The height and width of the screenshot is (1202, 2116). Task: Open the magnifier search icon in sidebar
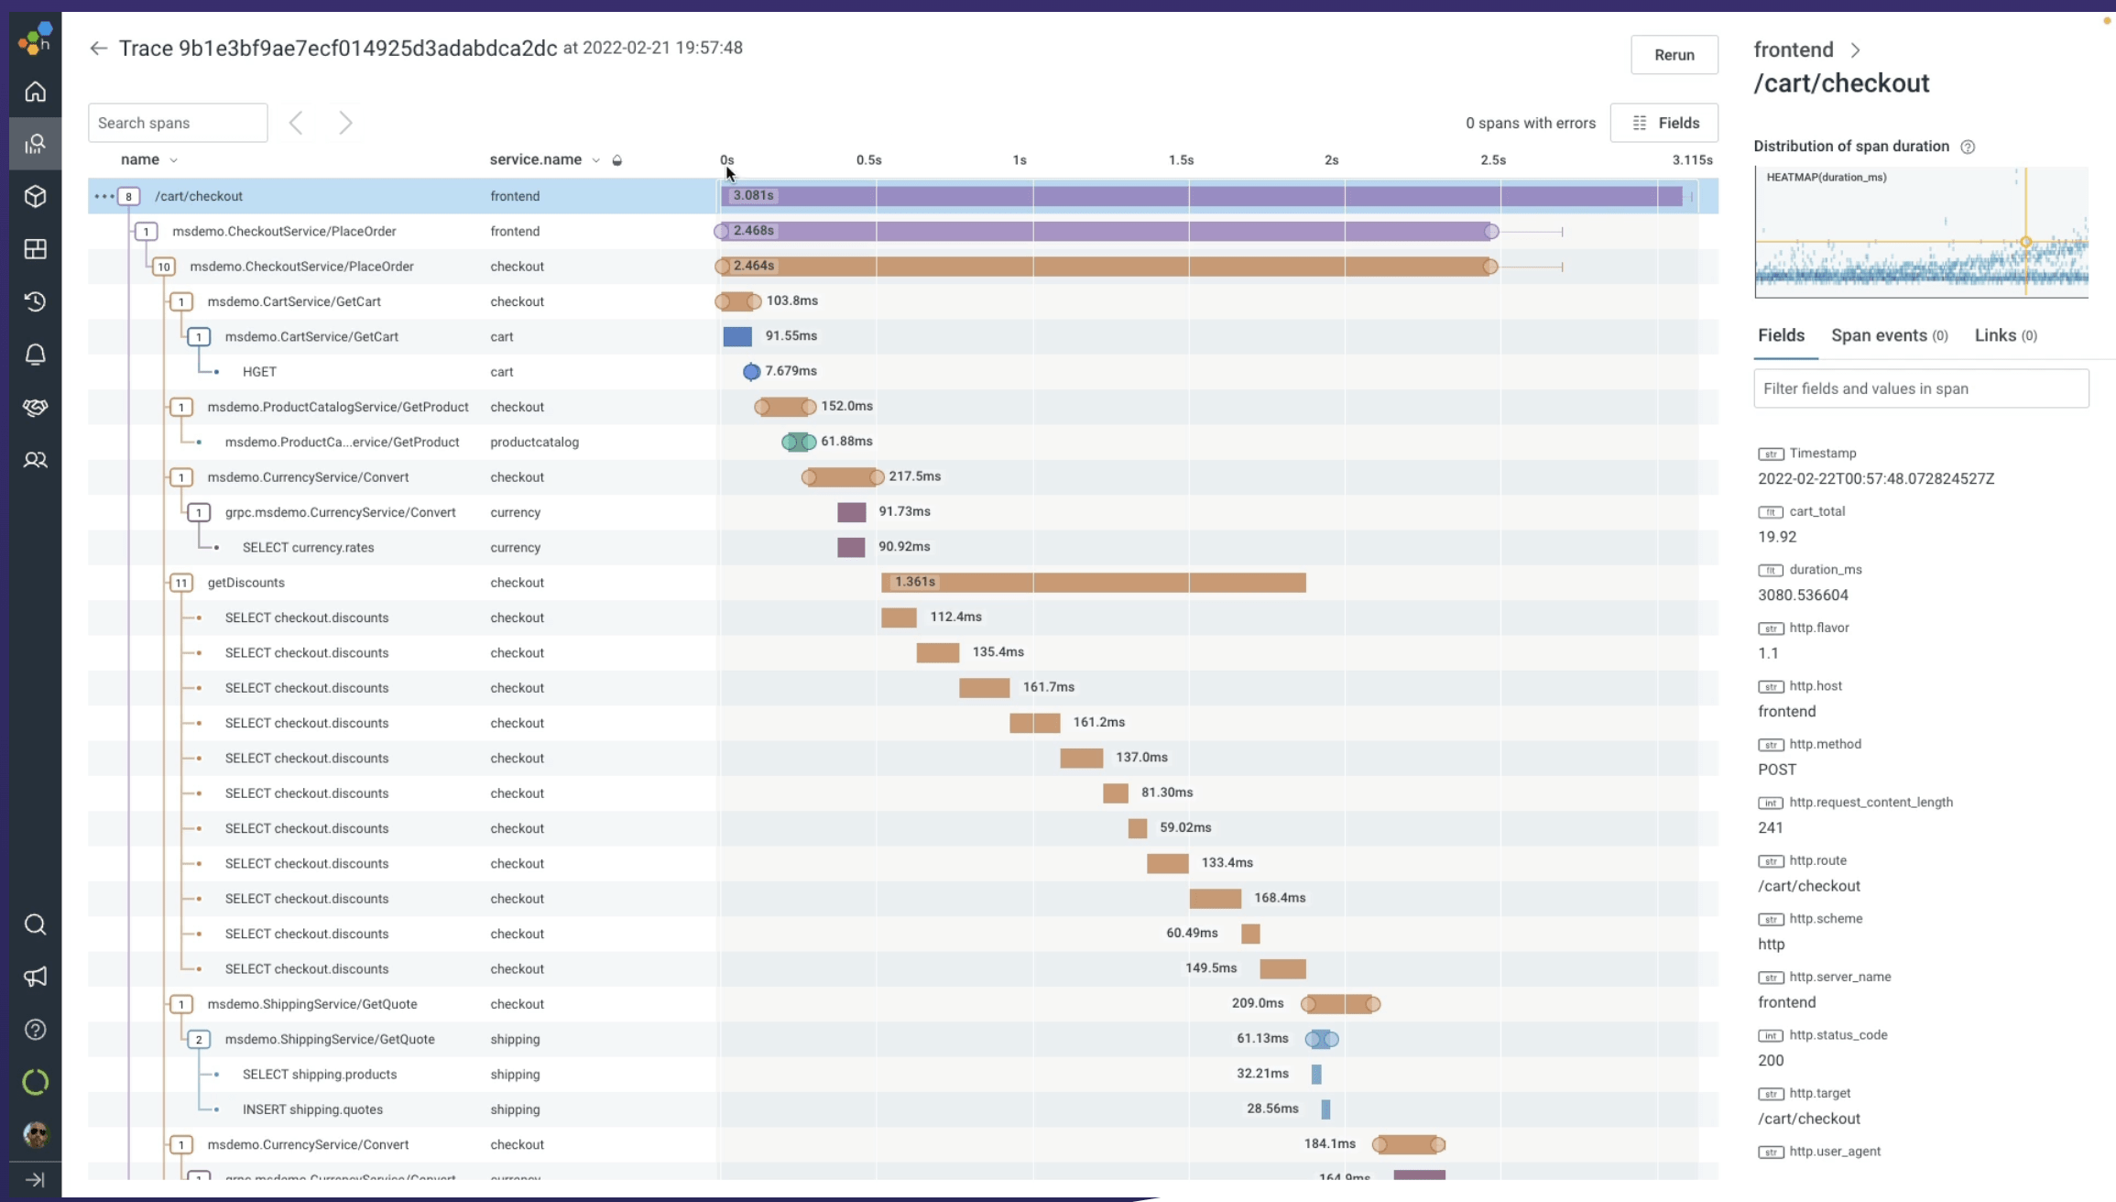[x=35, y=924]
